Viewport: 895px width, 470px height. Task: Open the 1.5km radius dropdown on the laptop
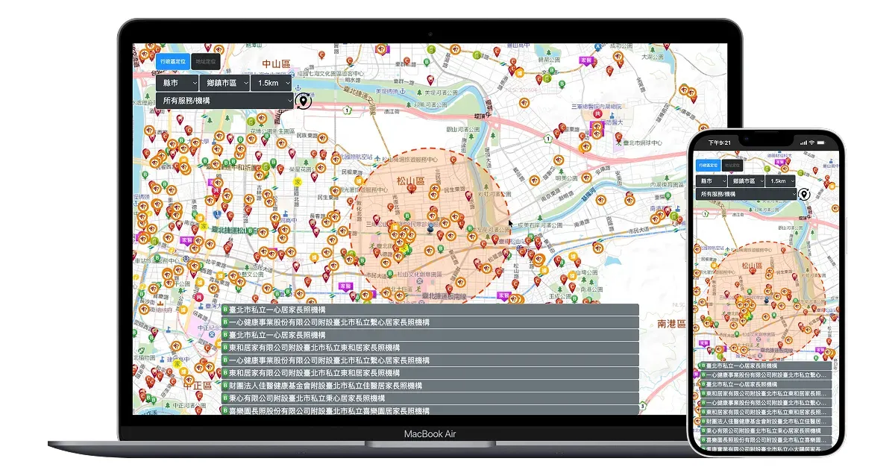(x=272, y=83)
